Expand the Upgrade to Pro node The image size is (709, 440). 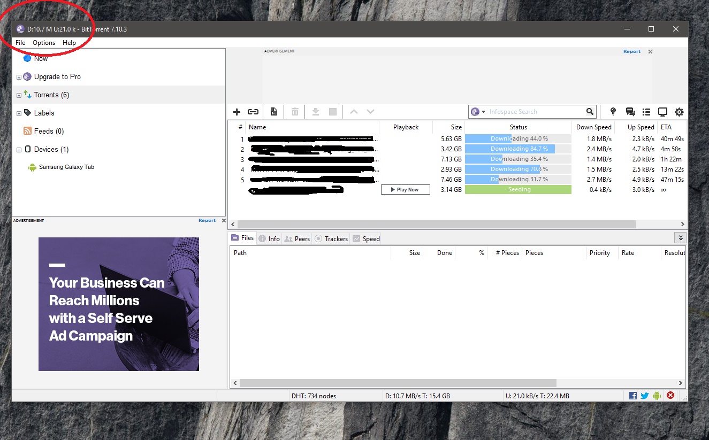(x=19, y=77)
